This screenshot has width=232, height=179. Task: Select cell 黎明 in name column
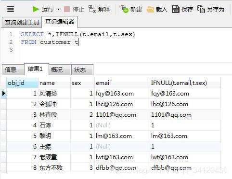54,136
